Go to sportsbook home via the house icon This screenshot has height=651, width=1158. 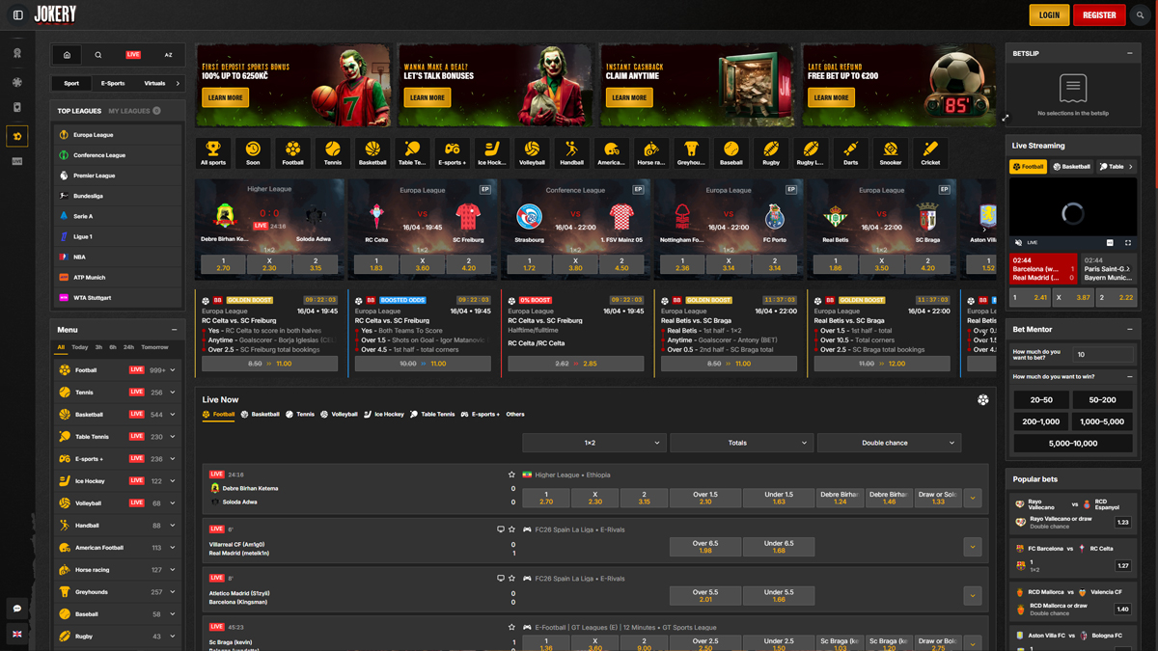(x=67, y=55)
